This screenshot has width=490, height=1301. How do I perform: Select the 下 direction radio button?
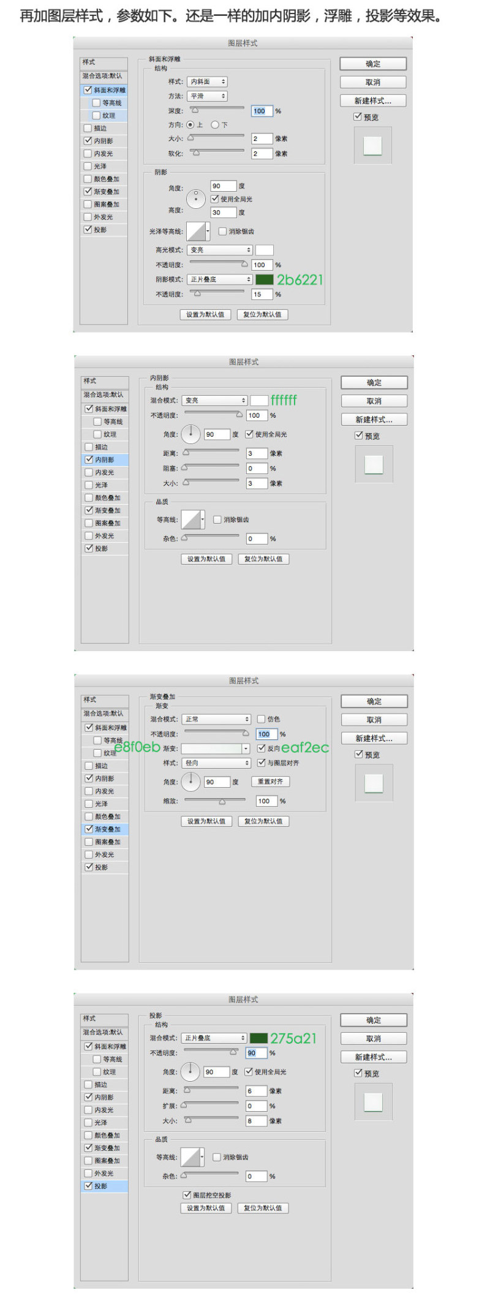point(214,125)
